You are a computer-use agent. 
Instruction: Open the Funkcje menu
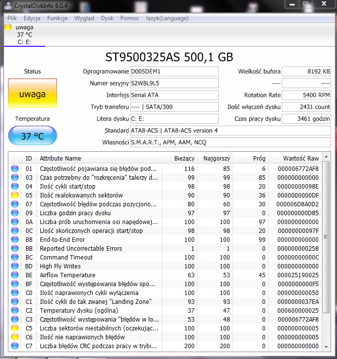tap(57, 18)
